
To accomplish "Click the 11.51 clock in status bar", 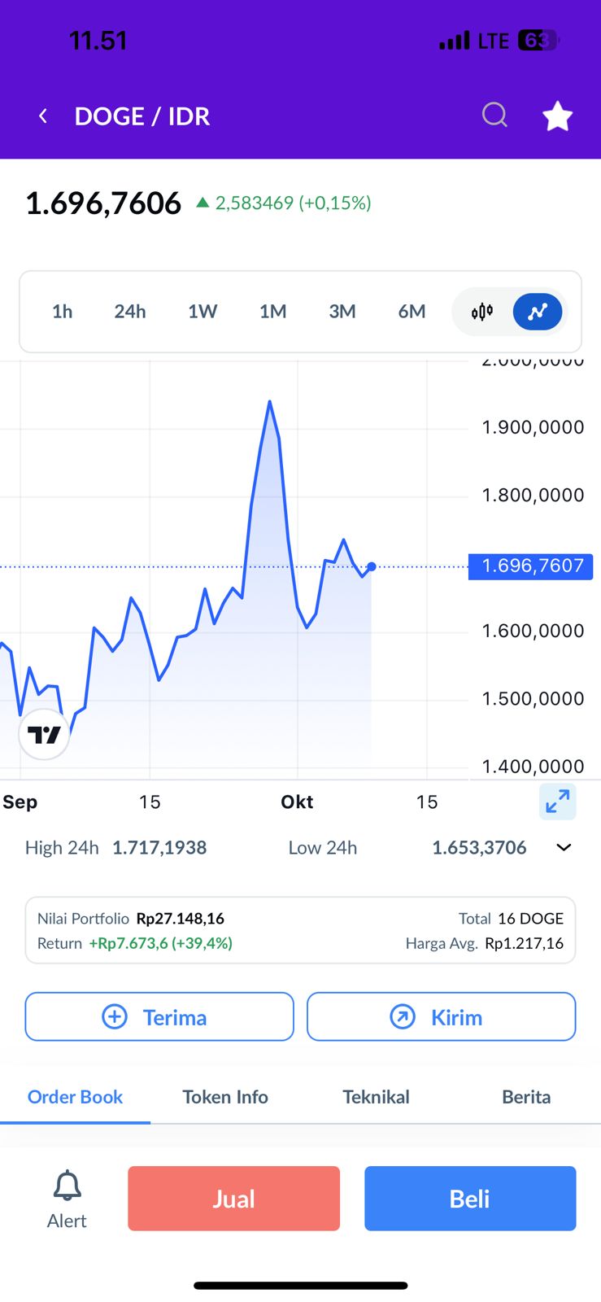I will point(98,41).
